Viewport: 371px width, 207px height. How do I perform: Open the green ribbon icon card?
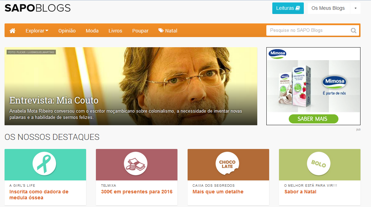(x=44, y=164)
